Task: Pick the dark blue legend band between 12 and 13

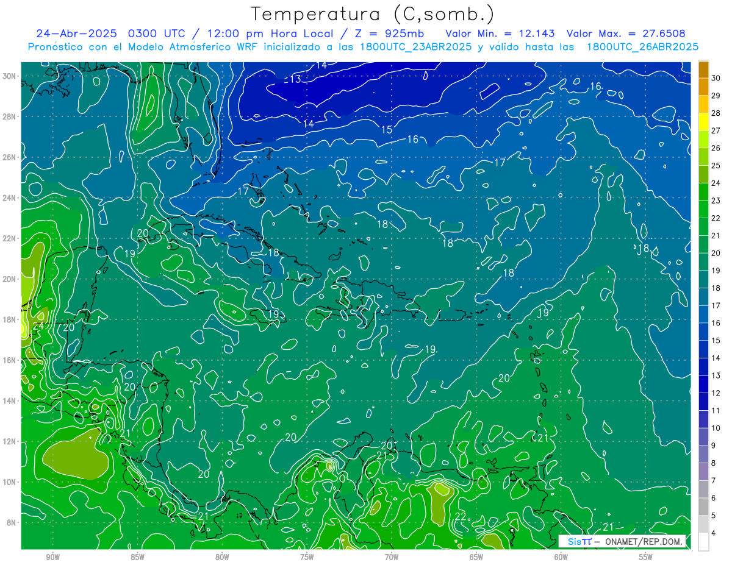Action: [703, 385]
